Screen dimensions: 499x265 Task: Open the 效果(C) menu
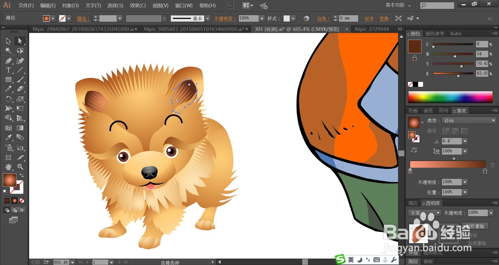tap(138, 5)
